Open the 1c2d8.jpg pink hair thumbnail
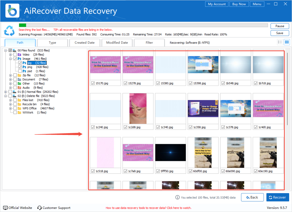This screenshot has width=292, height=212. (138, 108)
